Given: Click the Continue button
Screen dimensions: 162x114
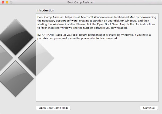Looking at the screenshot, I should (149, 108).
